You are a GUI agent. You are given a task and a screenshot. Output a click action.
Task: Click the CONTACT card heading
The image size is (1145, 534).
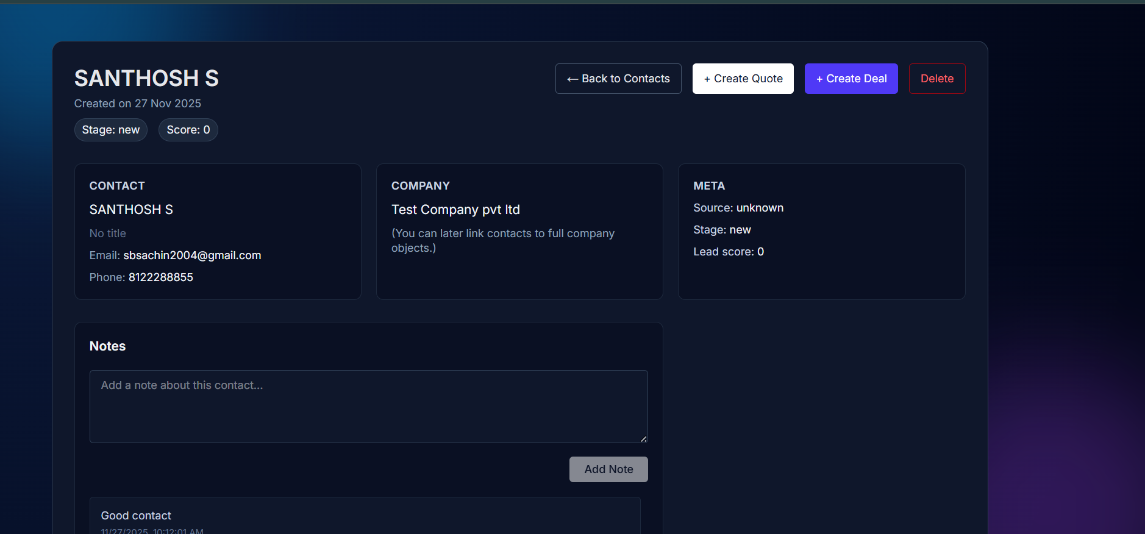[x=117, y=186]
